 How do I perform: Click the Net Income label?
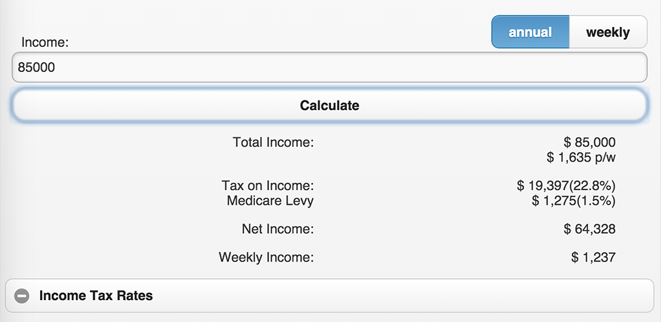(x=278, y=229)
